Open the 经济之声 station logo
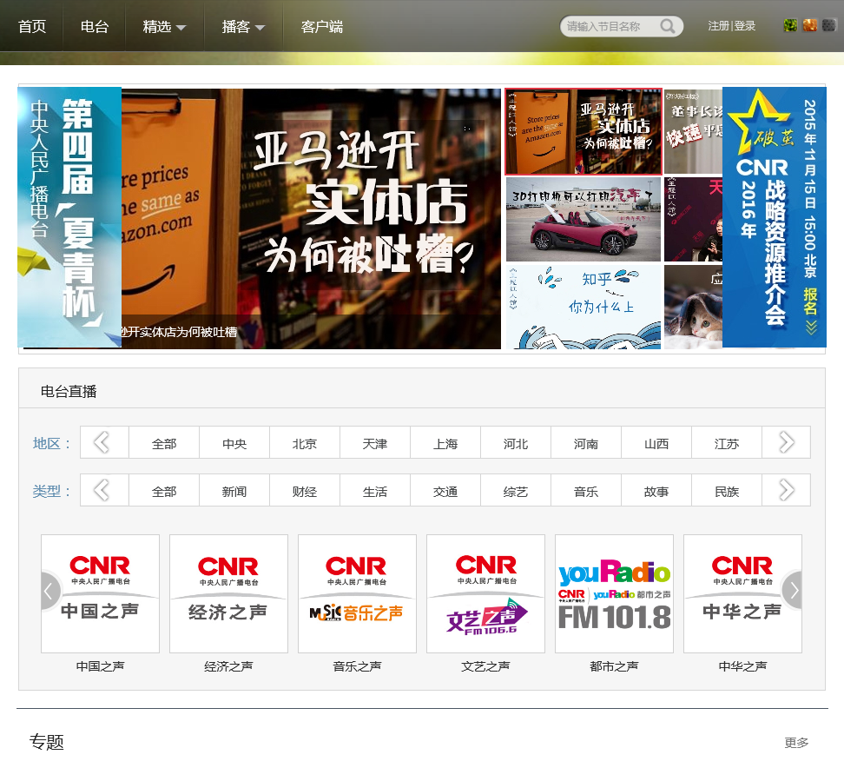Image resolution: width=844 pixels, height=768 pixels. (228, 593)
